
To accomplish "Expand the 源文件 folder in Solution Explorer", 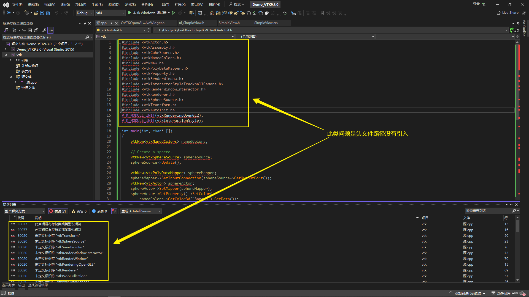I will pyautogui.click(x=10, y=77).
